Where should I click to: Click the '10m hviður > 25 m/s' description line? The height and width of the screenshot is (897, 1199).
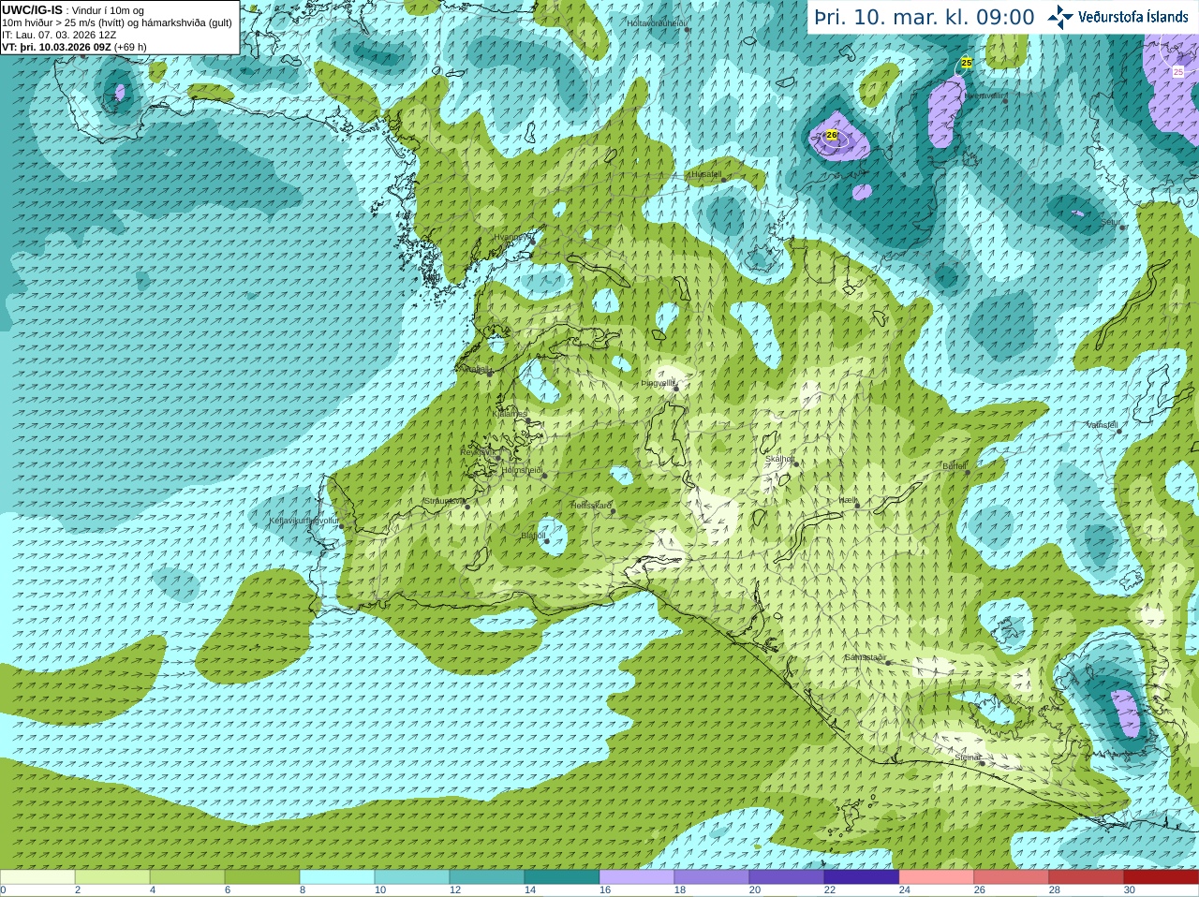[x=117, y=22]
